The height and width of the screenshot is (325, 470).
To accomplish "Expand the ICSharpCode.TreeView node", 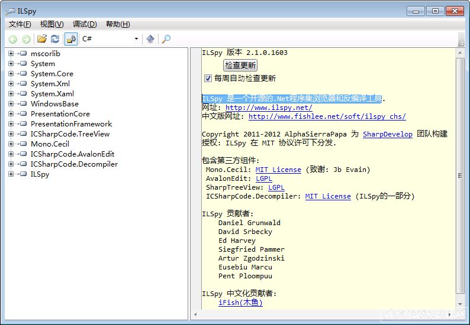I will coord(11,134).
